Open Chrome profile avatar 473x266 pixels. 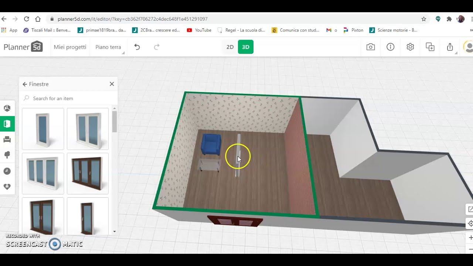pyautogui.click(x=461, y=19)
